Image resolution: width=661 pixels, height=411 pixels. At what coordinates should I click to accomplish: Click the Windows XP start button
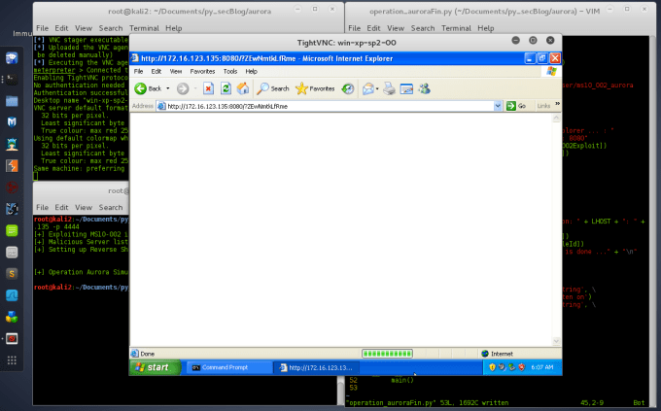pos(155,367)
